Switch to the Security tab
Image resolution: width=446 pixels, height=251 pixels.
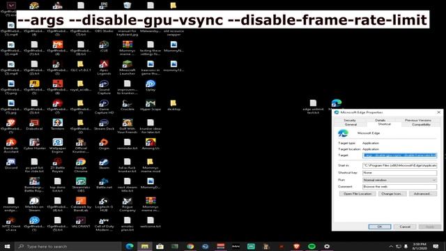[x=350, y=120]
